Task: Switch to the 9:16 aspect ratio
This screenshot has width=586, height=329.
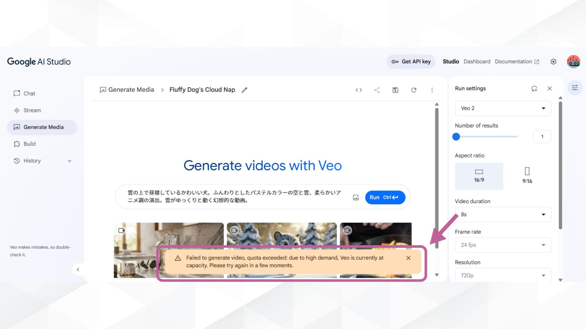Action: pos(527,176)
